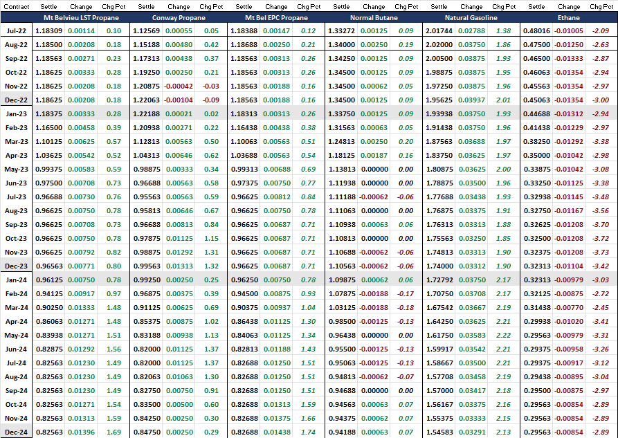
Task: Select the Jan-23 contract row label
Action: (x=17, y=114)
